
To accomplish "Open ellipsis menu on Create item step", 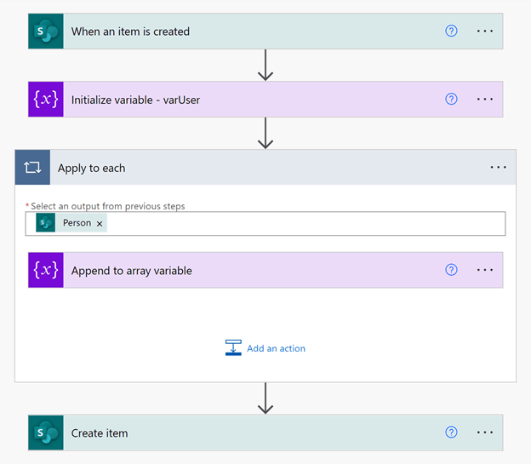I will click(x=485, y=432).
